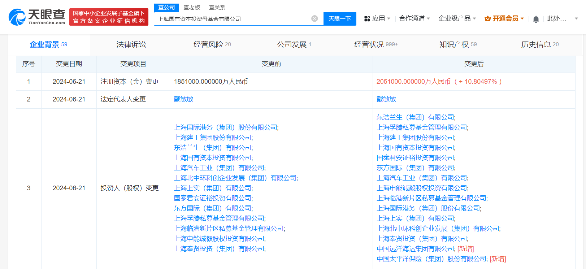Open the notification bell

[x=536, y=19]
